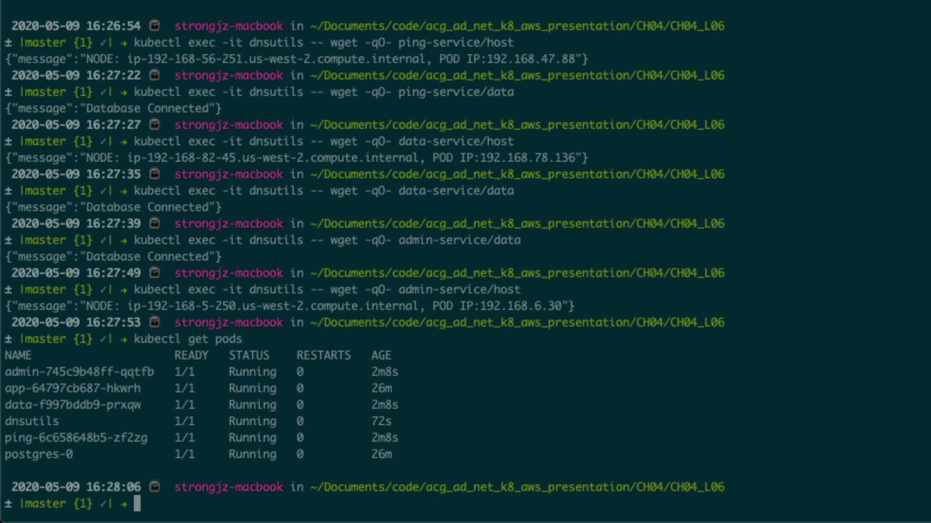This screenshot has height=523, width=931.
Task: Click the pod name app-64797cb687-hkwrh
Action: coord(73,388)
